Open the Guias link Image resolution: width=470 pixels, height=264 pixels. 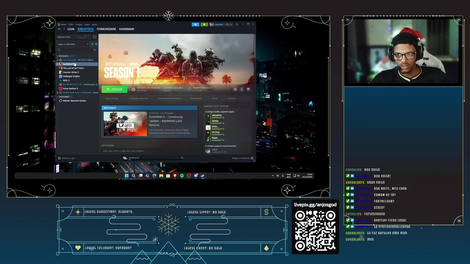tap(214, 98)
